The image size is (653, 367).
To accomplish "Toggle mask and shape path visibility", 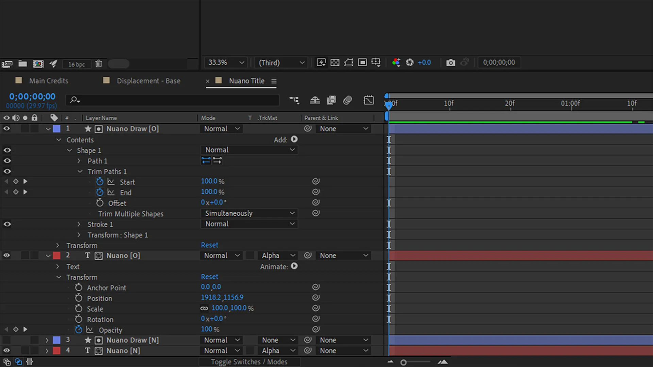I will pyautogui.click(x=349, y=62).
